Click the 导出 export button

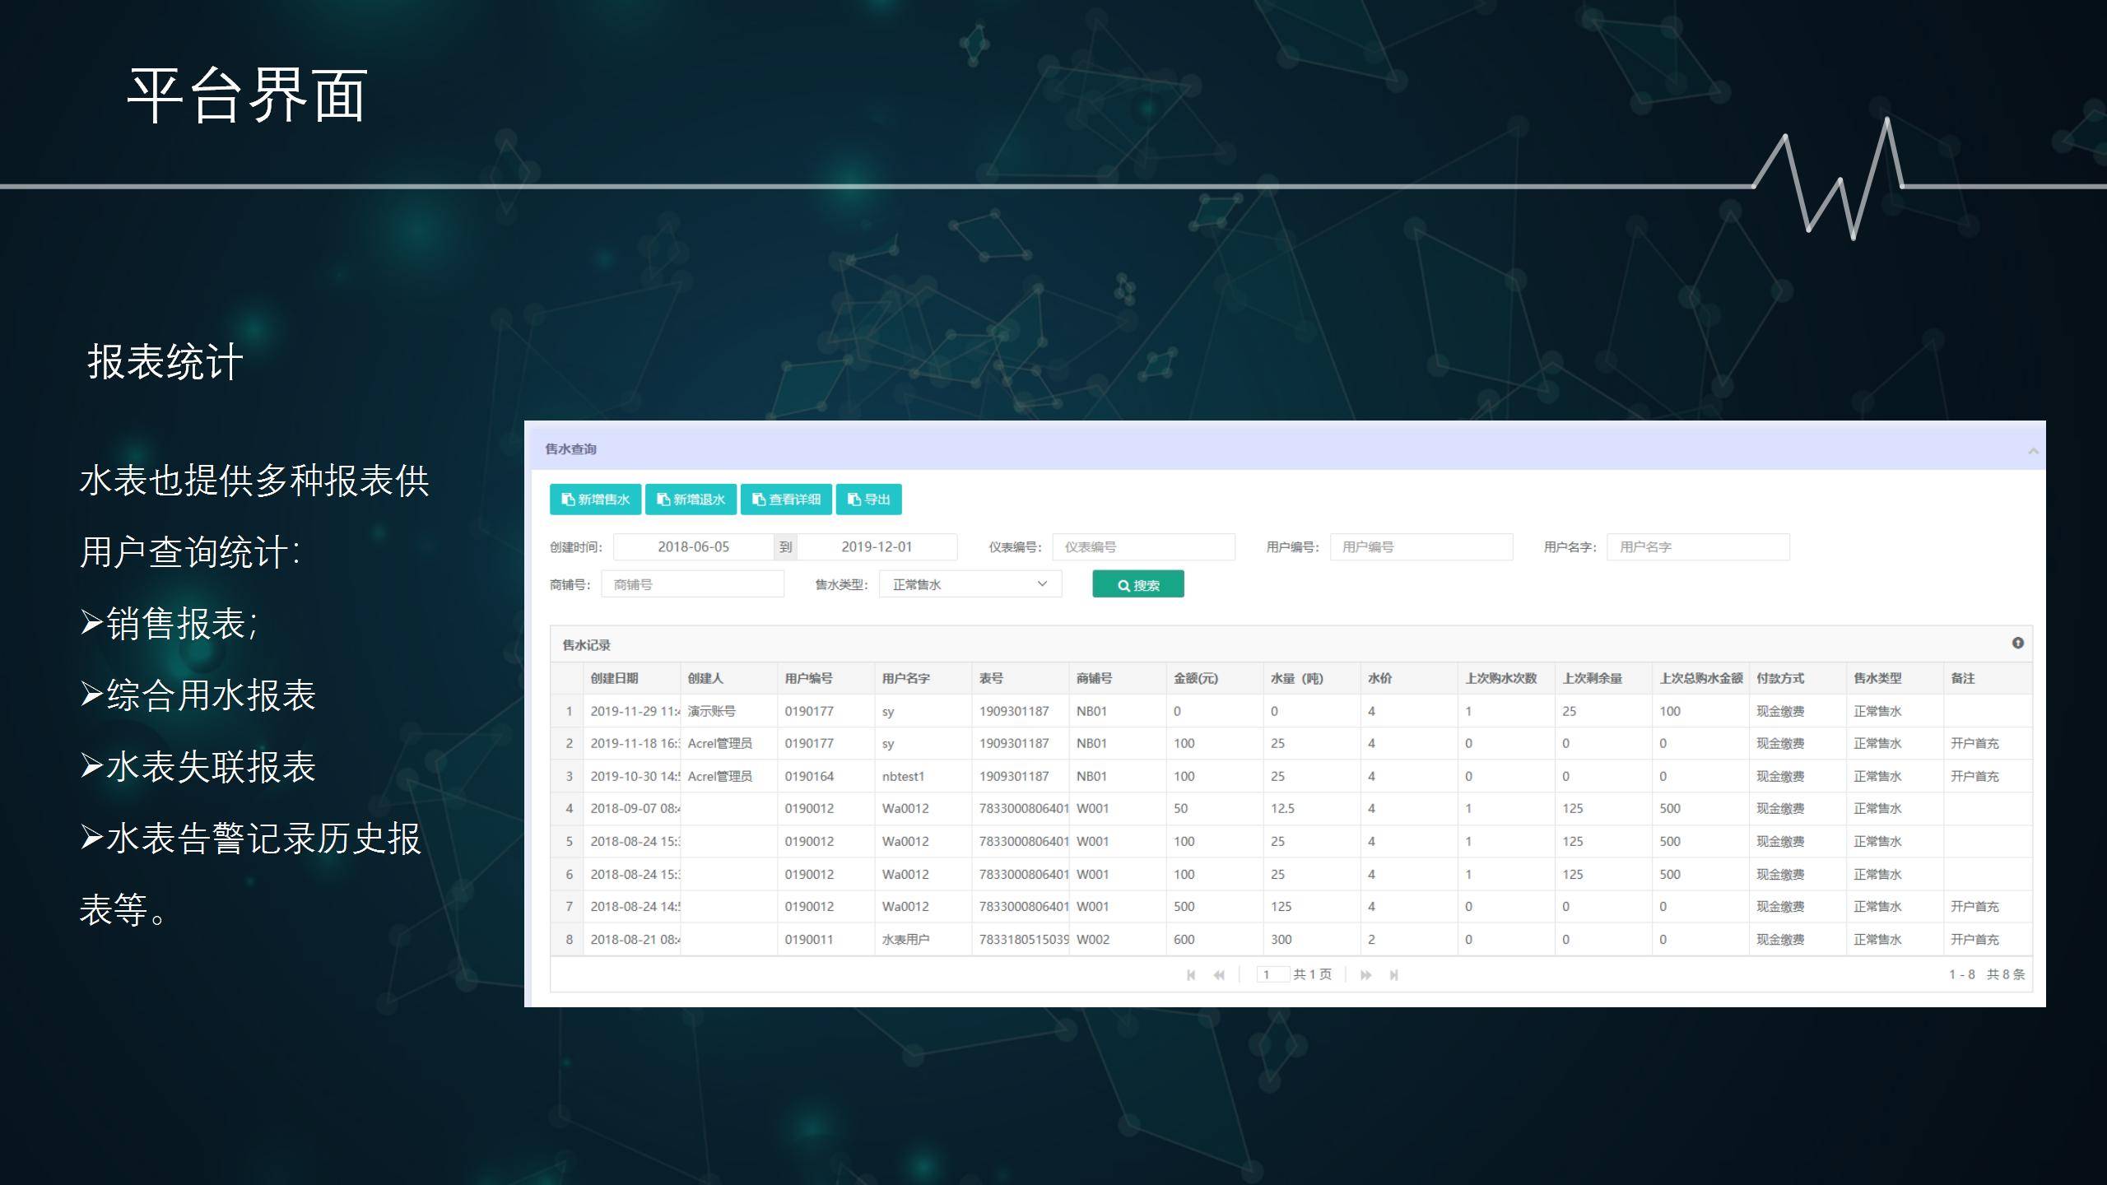pos(868,500)
